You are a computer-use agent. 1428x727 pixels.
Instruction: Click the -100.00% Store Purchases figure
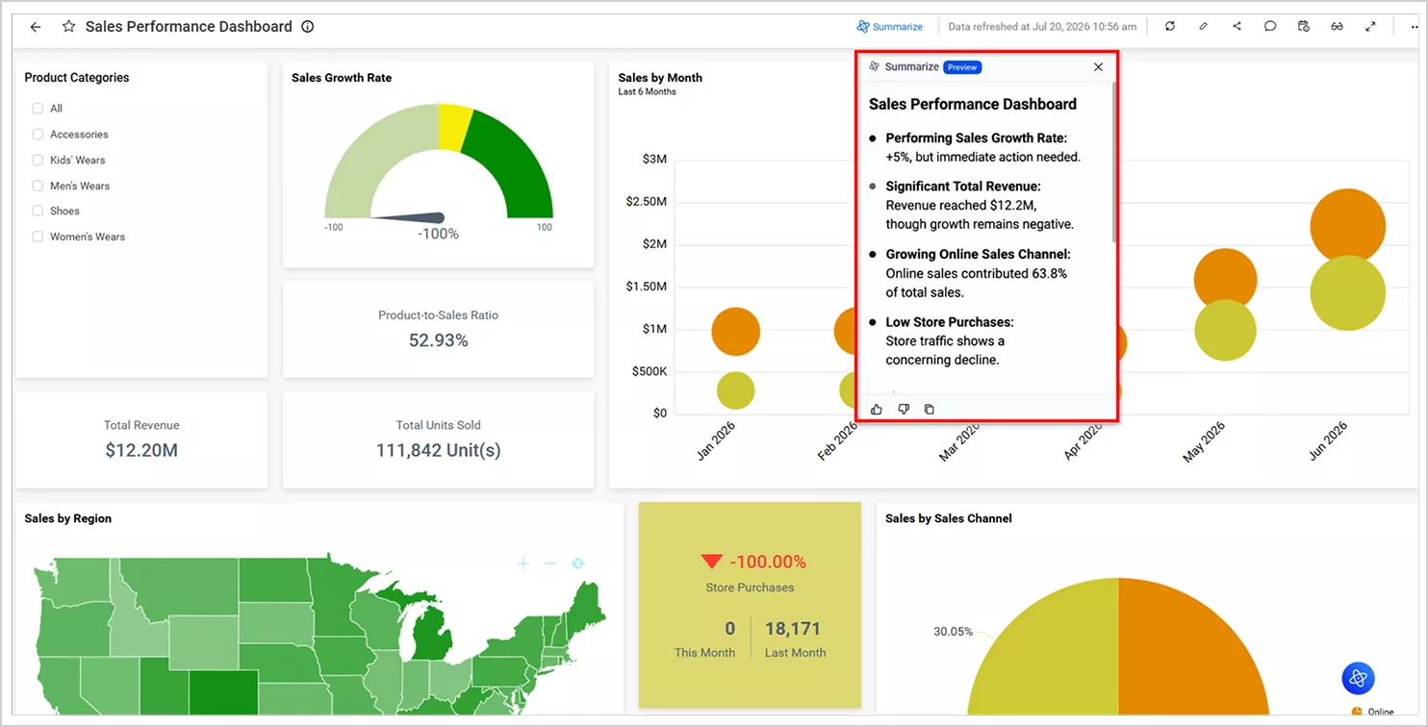tap(767, 562)
